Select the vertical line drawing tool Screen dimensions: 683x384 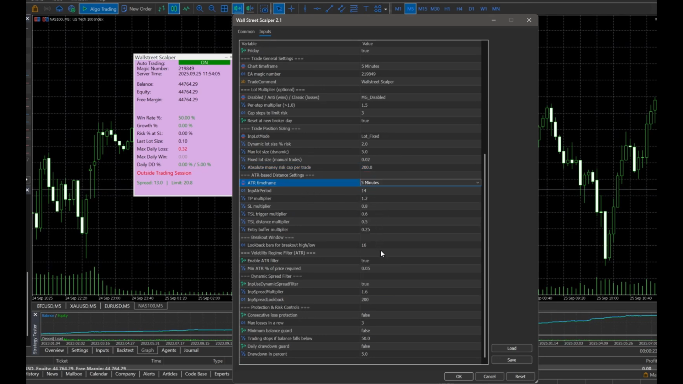pyautogui.click(x=305, y=9)
